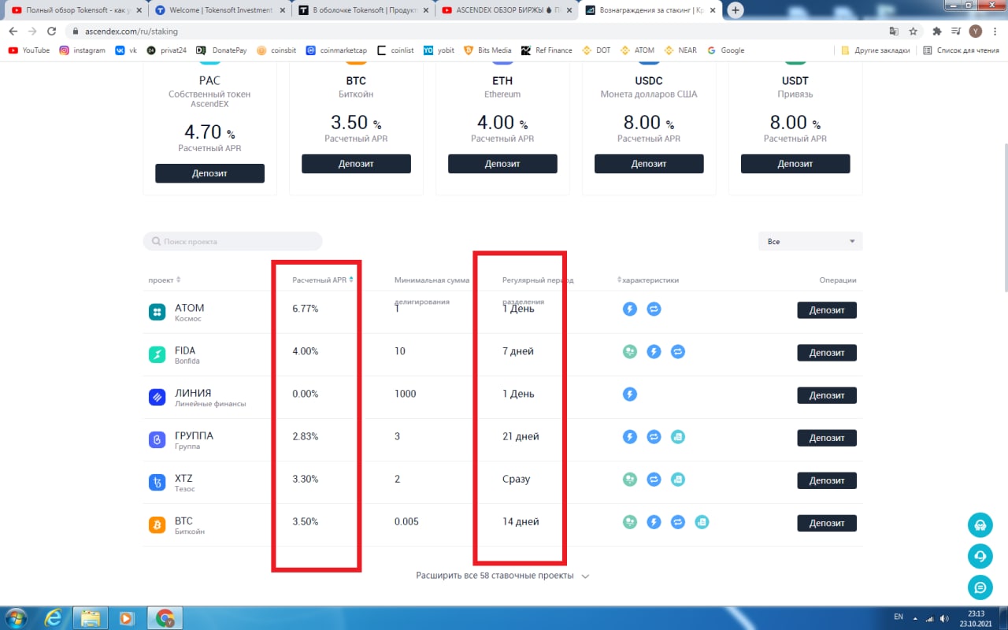The image size is (1008, 630).
Task: Click the swap arrows icon in FIDA row
Action: [x=678, y=352]
